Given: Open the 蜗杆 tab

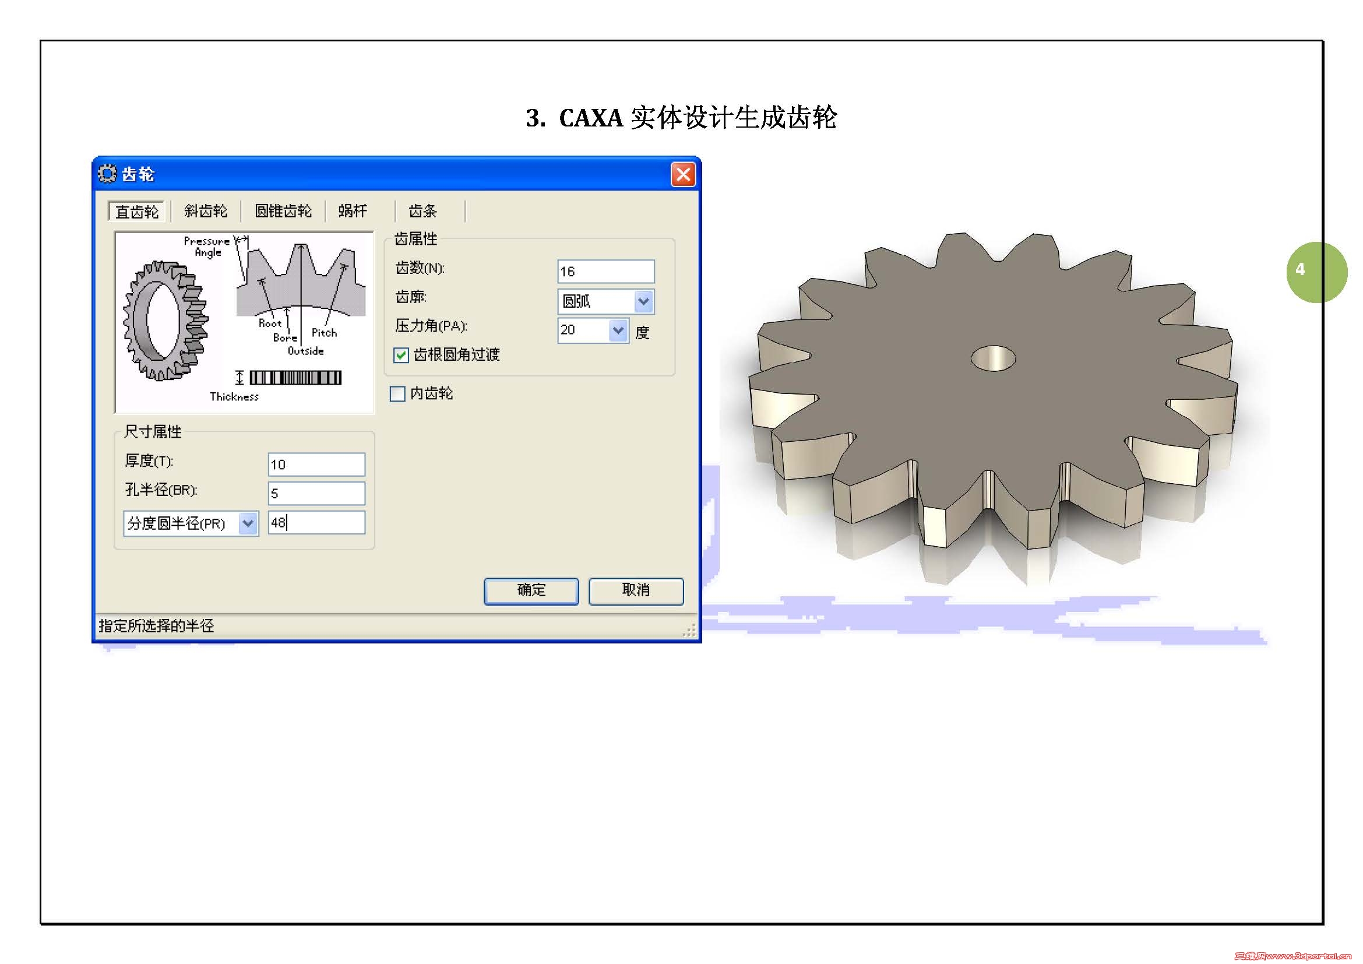Looking at the screenshot, I should (x=353, y=212).
